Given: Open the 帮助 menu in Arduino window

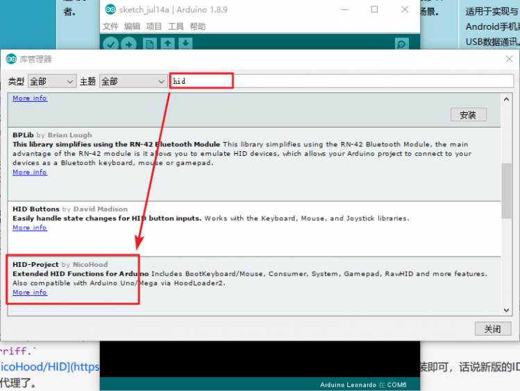Looking at the screenshot, I should pos(198,26).
